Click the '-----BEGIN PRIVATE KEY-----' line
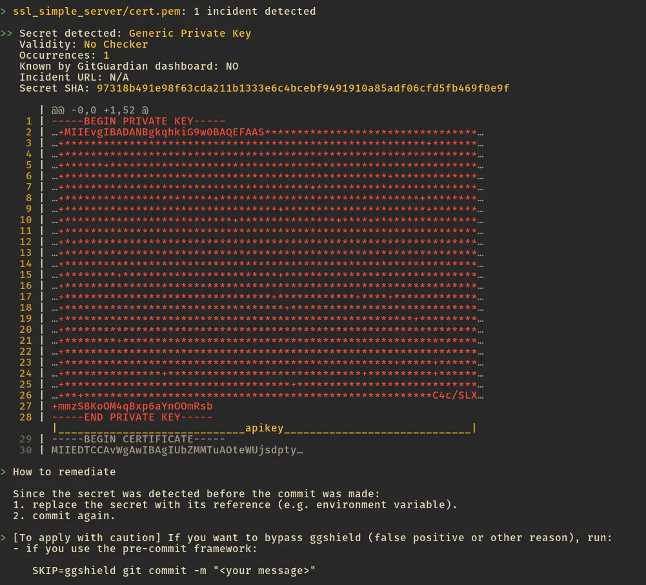Viewport: 646px width, 585px height. pos(138,121)
